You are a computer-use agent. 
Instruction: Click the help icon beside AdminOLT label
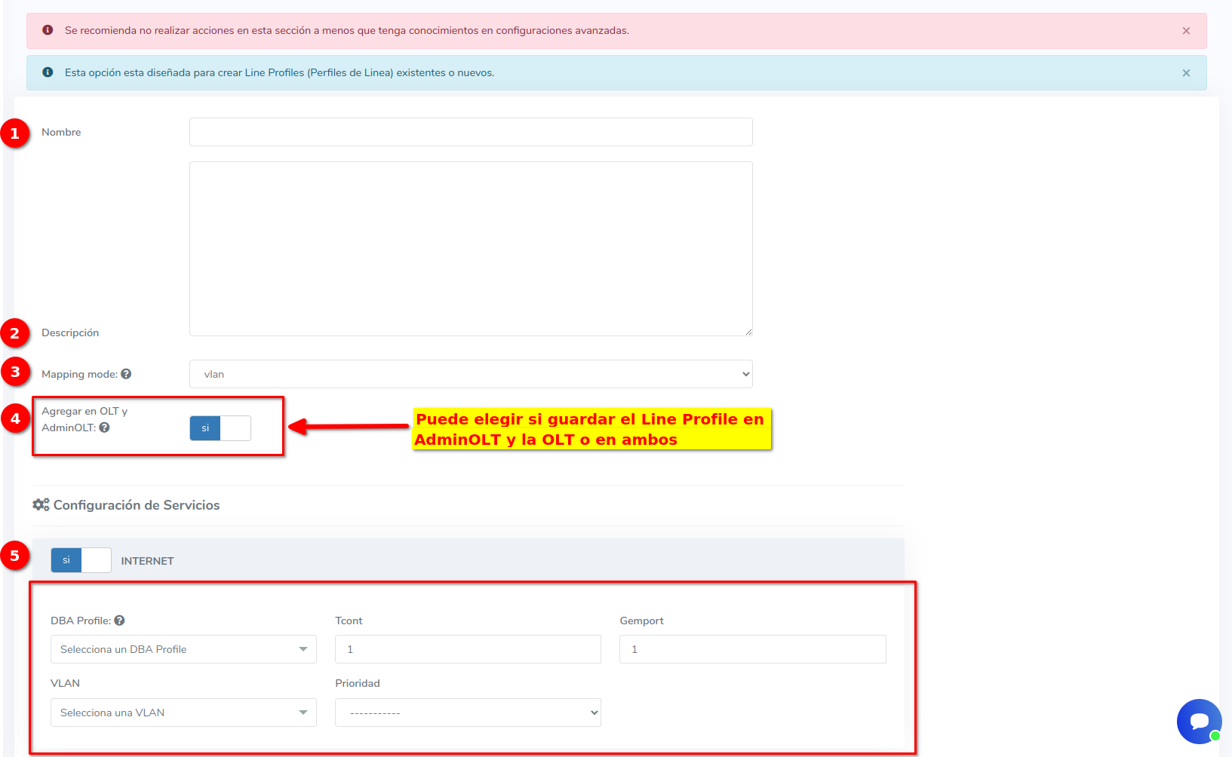pos(105,428)
